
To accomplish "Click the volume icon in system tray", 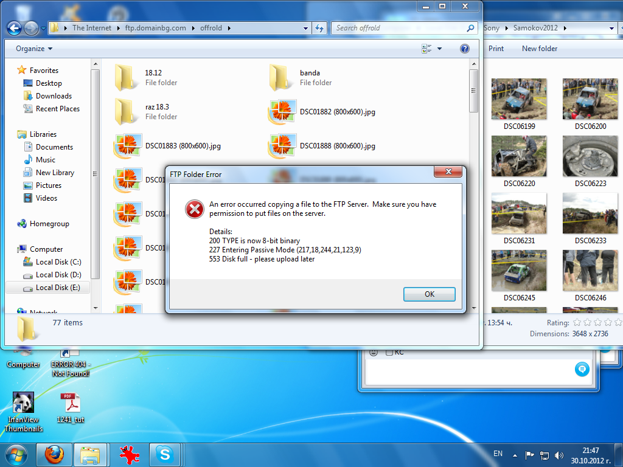I will click(x=559, y=455).
